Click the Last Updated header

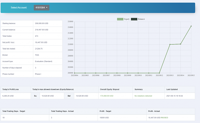(172, 89)
